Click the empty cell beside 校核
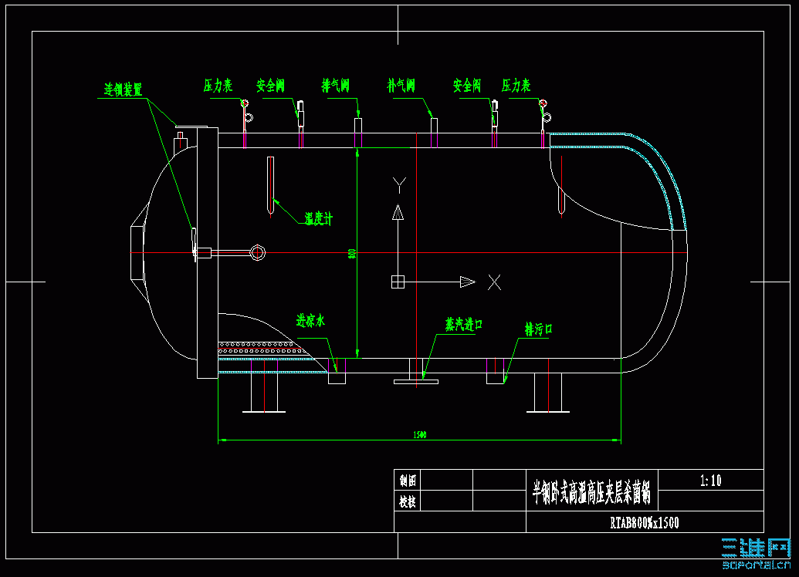799x577 pixels. pos(448,501)
